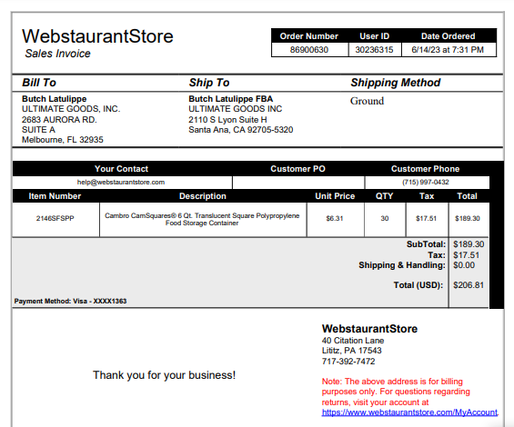The width and height of the screenshot is (514, 427).
Task: Click 40 Citation Lane address line
Action: pyautogui.click(x=353, y=341)
